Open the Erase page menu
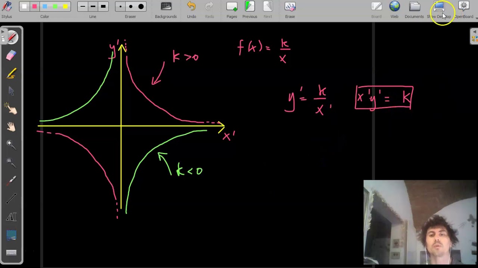Screen dimensions: 478x268 290,10
